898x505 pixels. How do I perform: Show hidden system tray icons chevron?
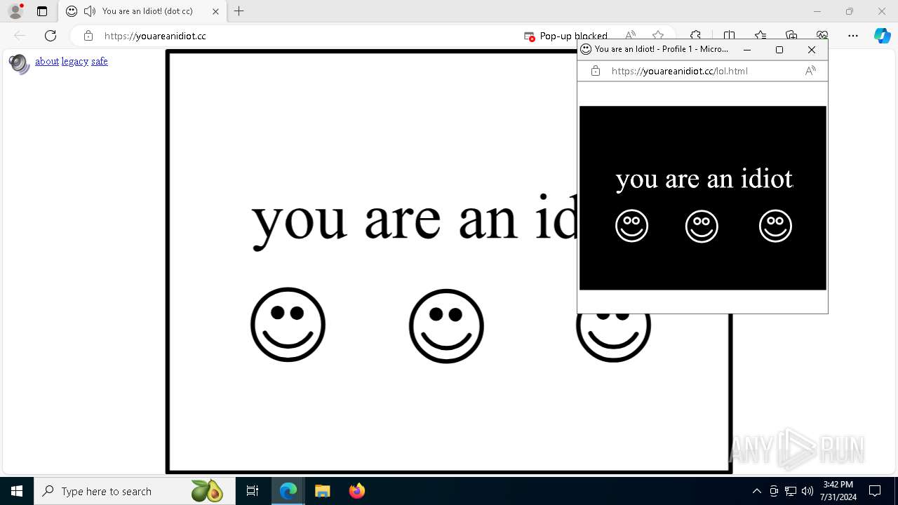(757, 491)
